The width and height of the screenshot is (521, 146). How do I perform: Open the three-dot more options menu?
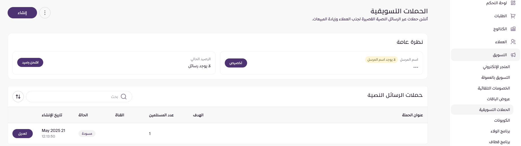click(45, 13)
